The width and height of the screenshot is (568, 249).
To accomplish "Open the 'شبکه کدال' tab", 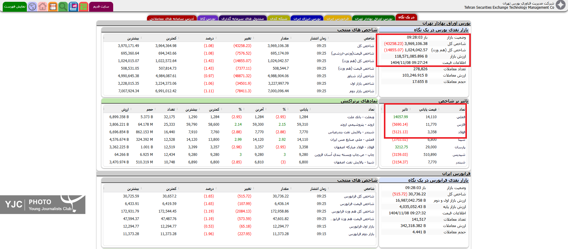I will 279,18.
